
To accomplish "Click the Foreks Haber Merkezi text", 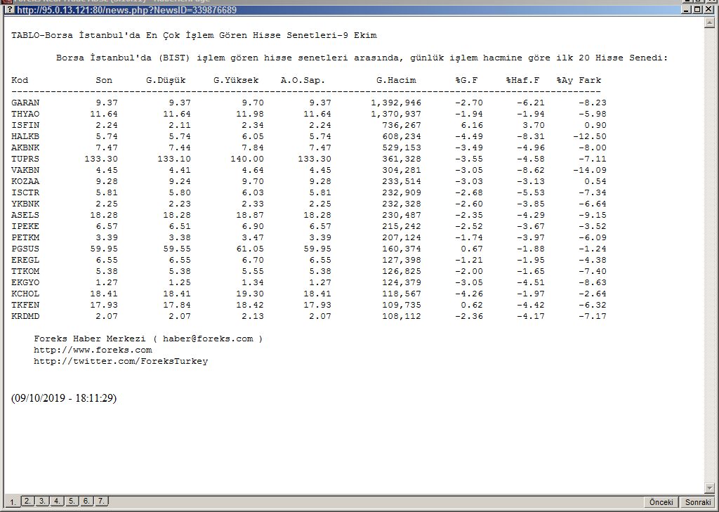I will tap(90, 339).
